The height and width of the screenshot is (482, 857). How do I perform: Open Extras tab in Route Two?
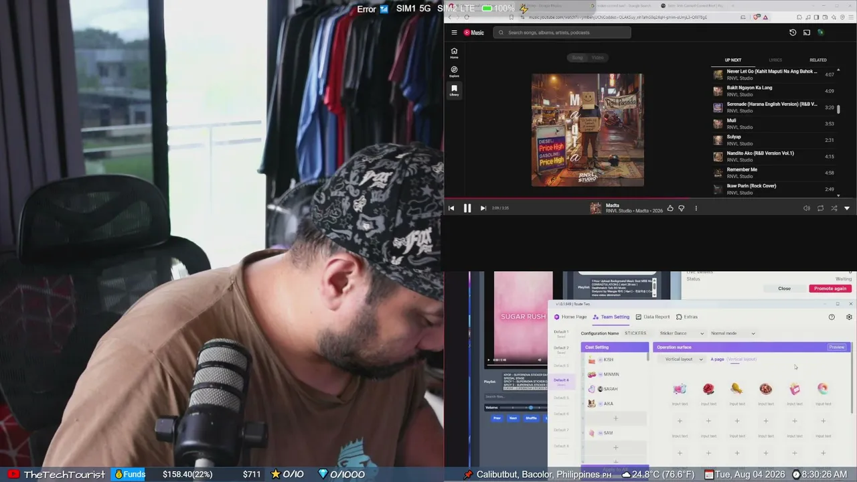pos(687,317)
